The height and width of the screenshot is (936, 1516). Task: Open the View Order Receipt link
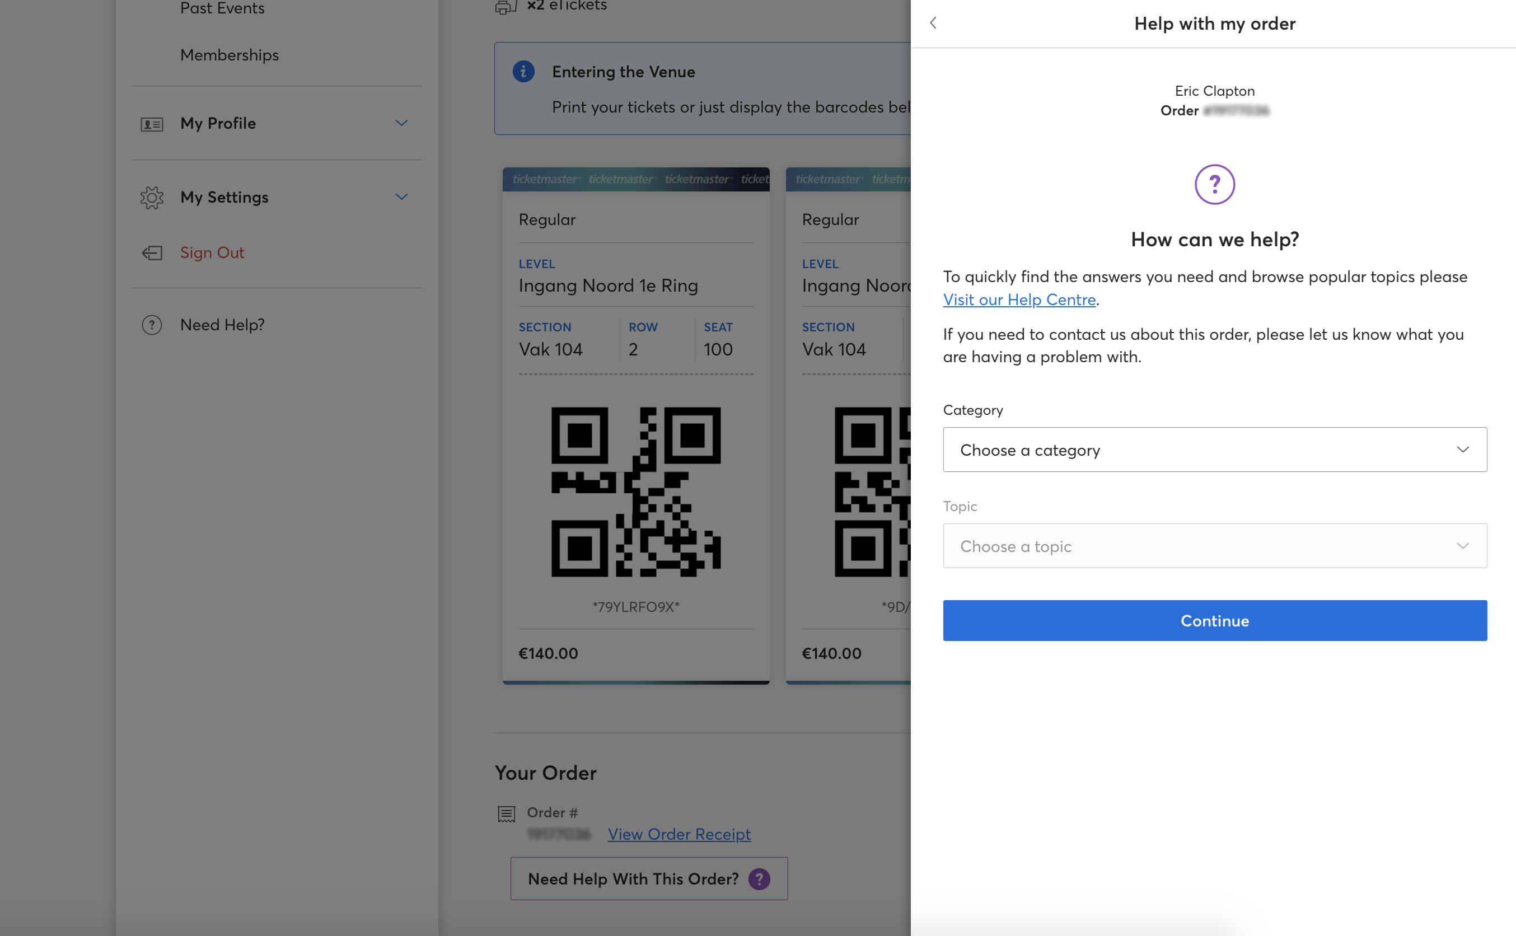[x=679, y=834]
